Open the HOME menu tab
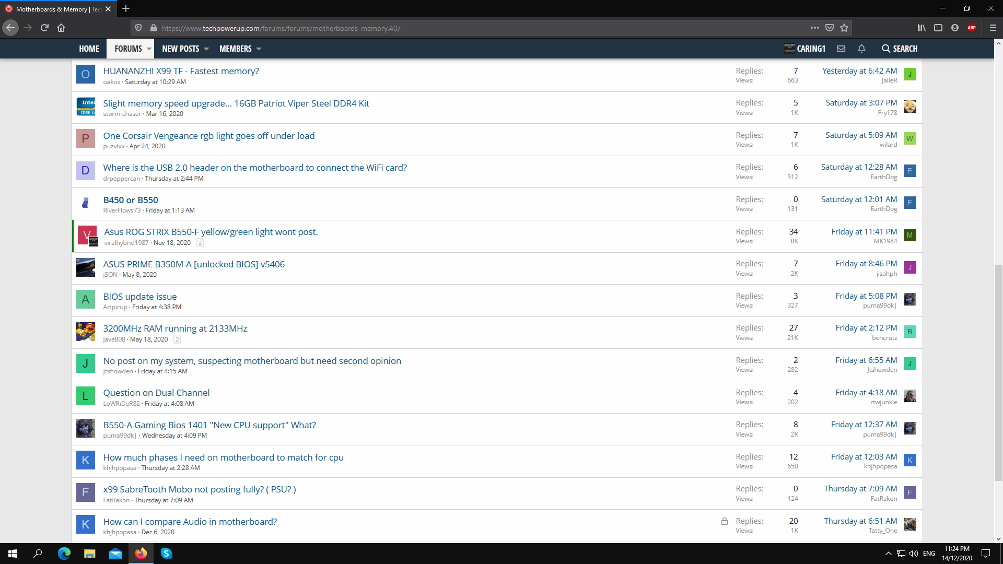 89,48
